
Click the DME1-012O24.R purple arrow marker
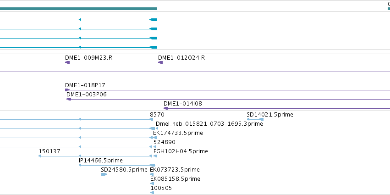[x=160, y=62]
